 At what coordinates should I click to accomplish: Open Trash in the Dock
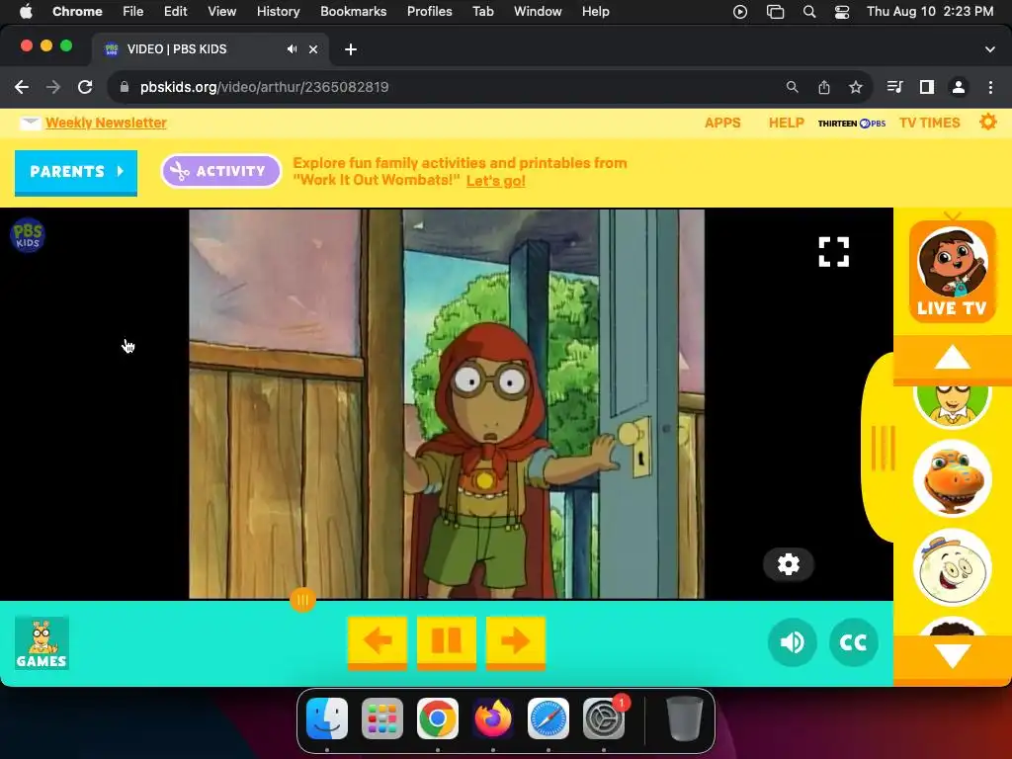[684, 718]
